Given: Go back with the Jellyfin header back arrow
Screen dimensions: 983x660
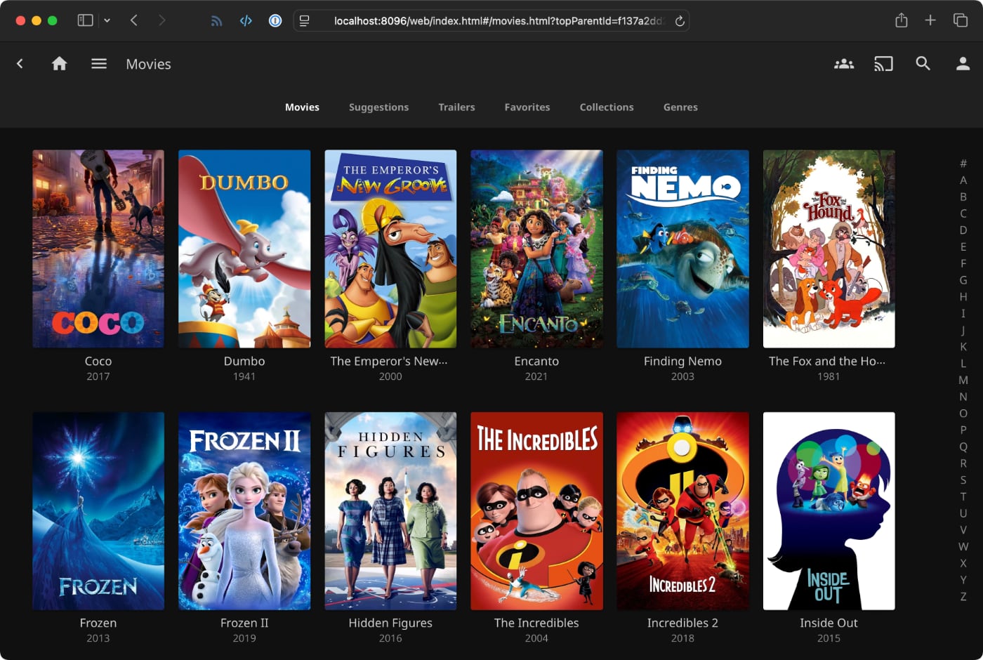Looking at the screenshot, I should click(x=20, y=64).
